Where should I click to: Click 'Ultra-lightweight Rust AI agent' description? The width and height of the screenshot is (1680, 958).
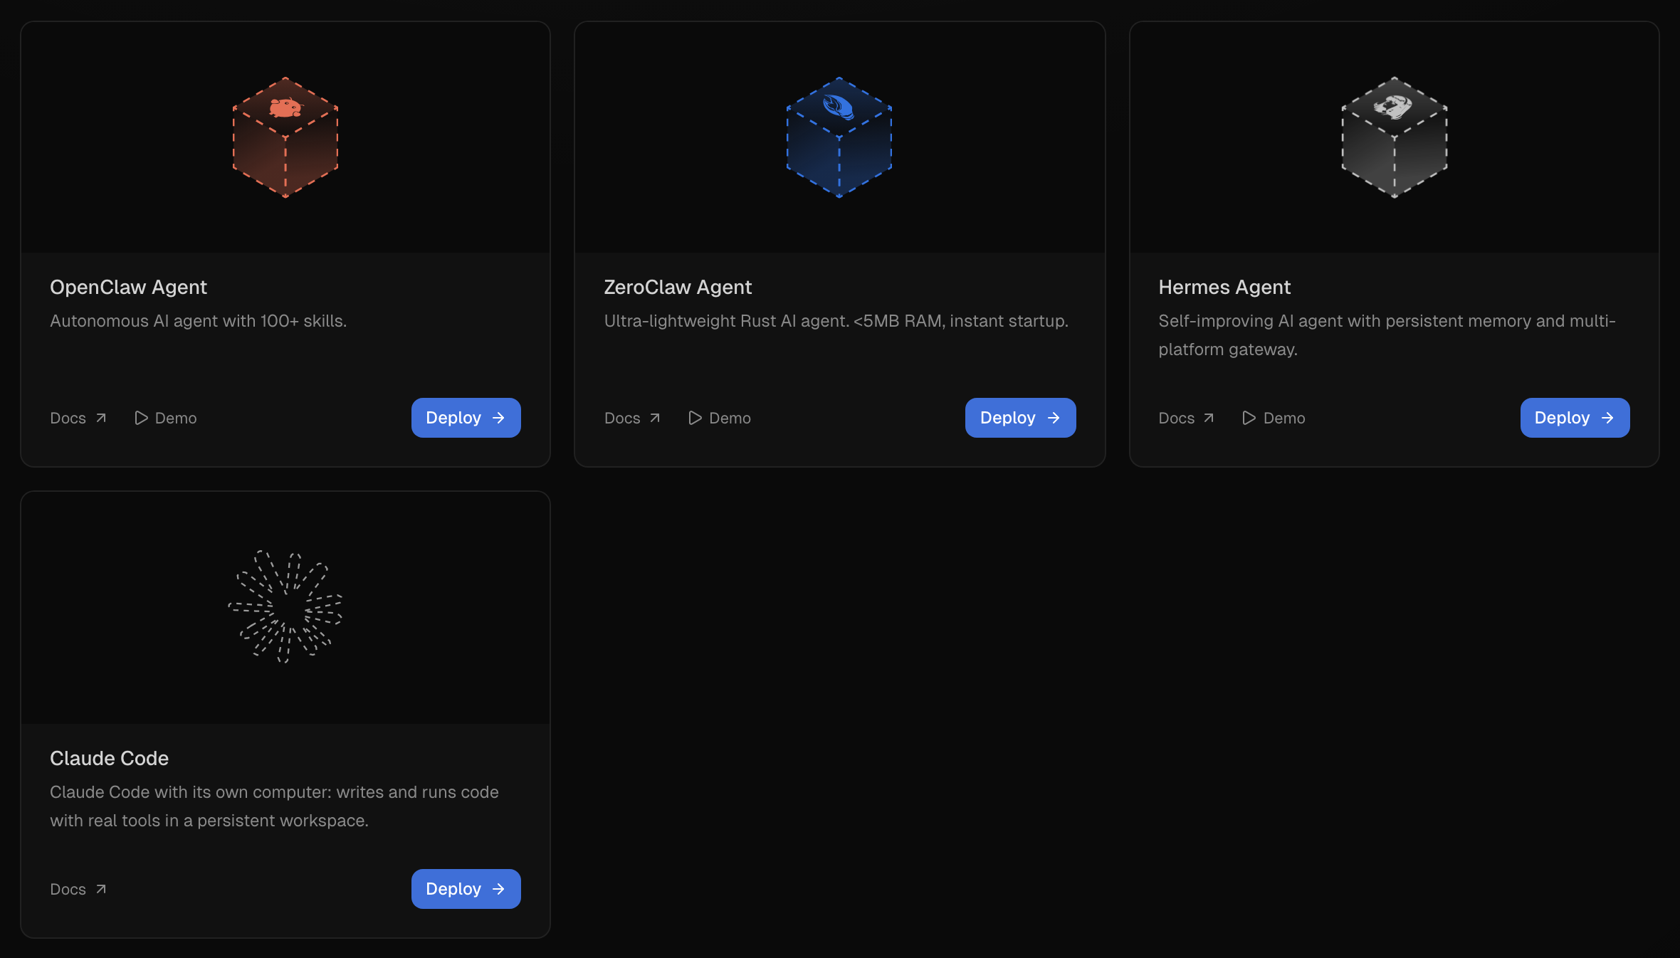[x=836, y=321]
